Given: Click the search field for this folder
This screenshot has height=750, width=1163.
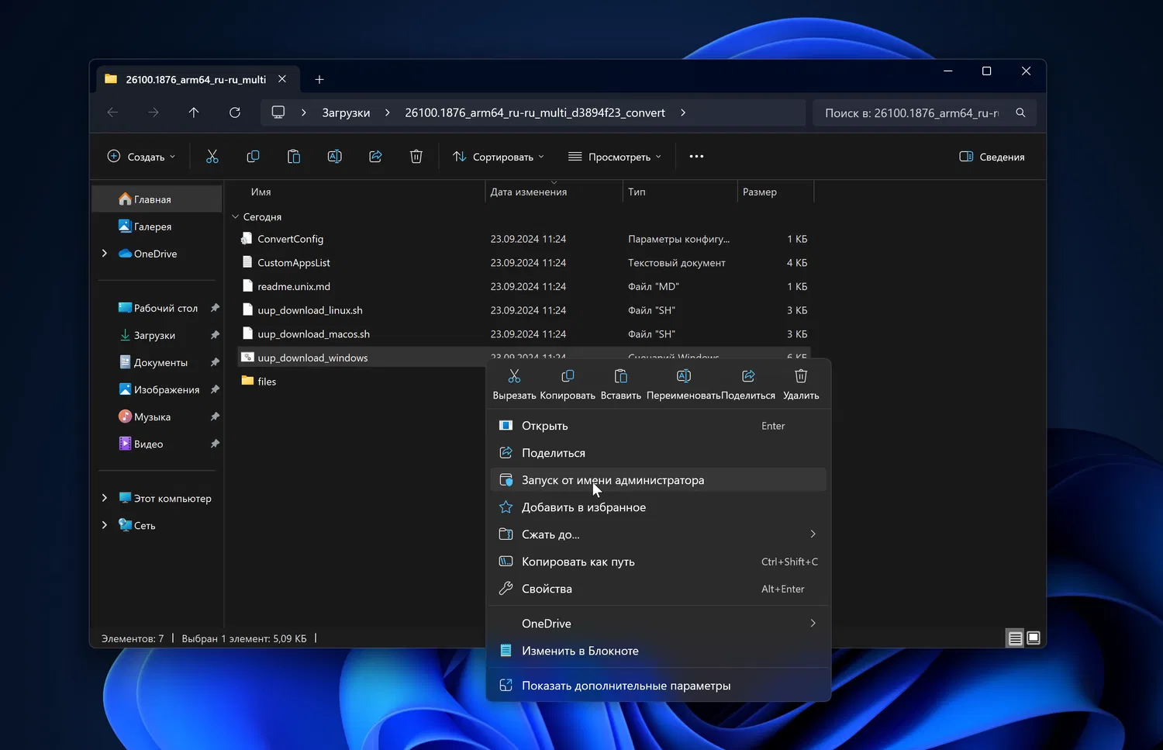Looking at the screenshot, I should [912, 112].
